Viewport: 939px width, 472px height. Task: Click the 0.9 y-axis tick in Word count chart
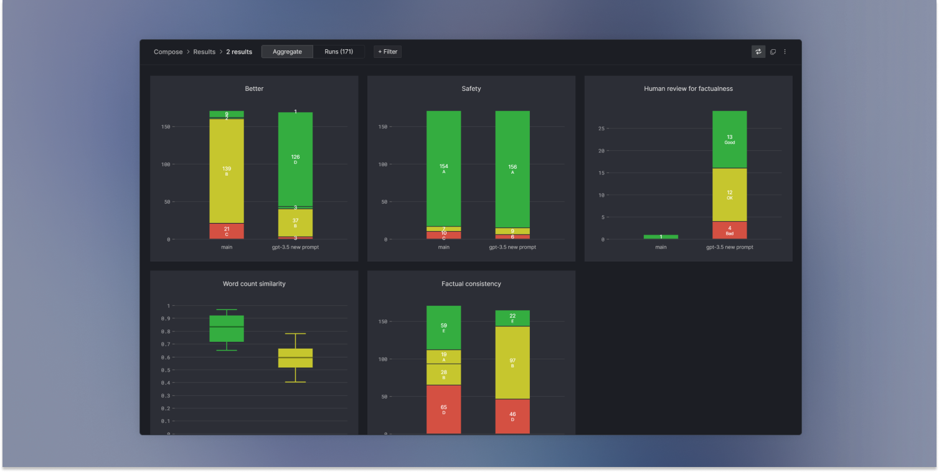point(166,318)
